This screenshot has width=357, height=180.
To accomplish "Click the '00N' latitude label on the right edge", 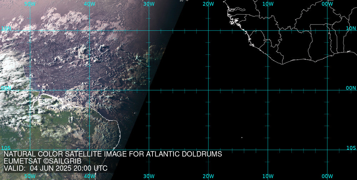I will (x=351, y=88).
